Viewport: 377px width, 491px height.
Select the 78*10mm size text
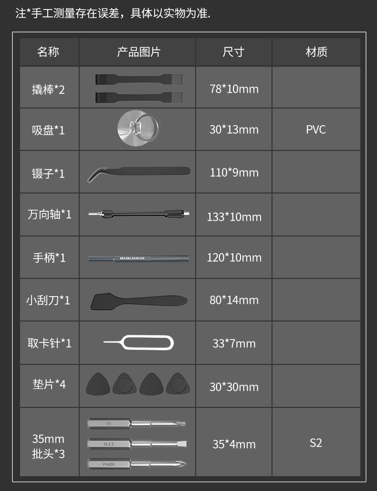(x=234, y=89)
